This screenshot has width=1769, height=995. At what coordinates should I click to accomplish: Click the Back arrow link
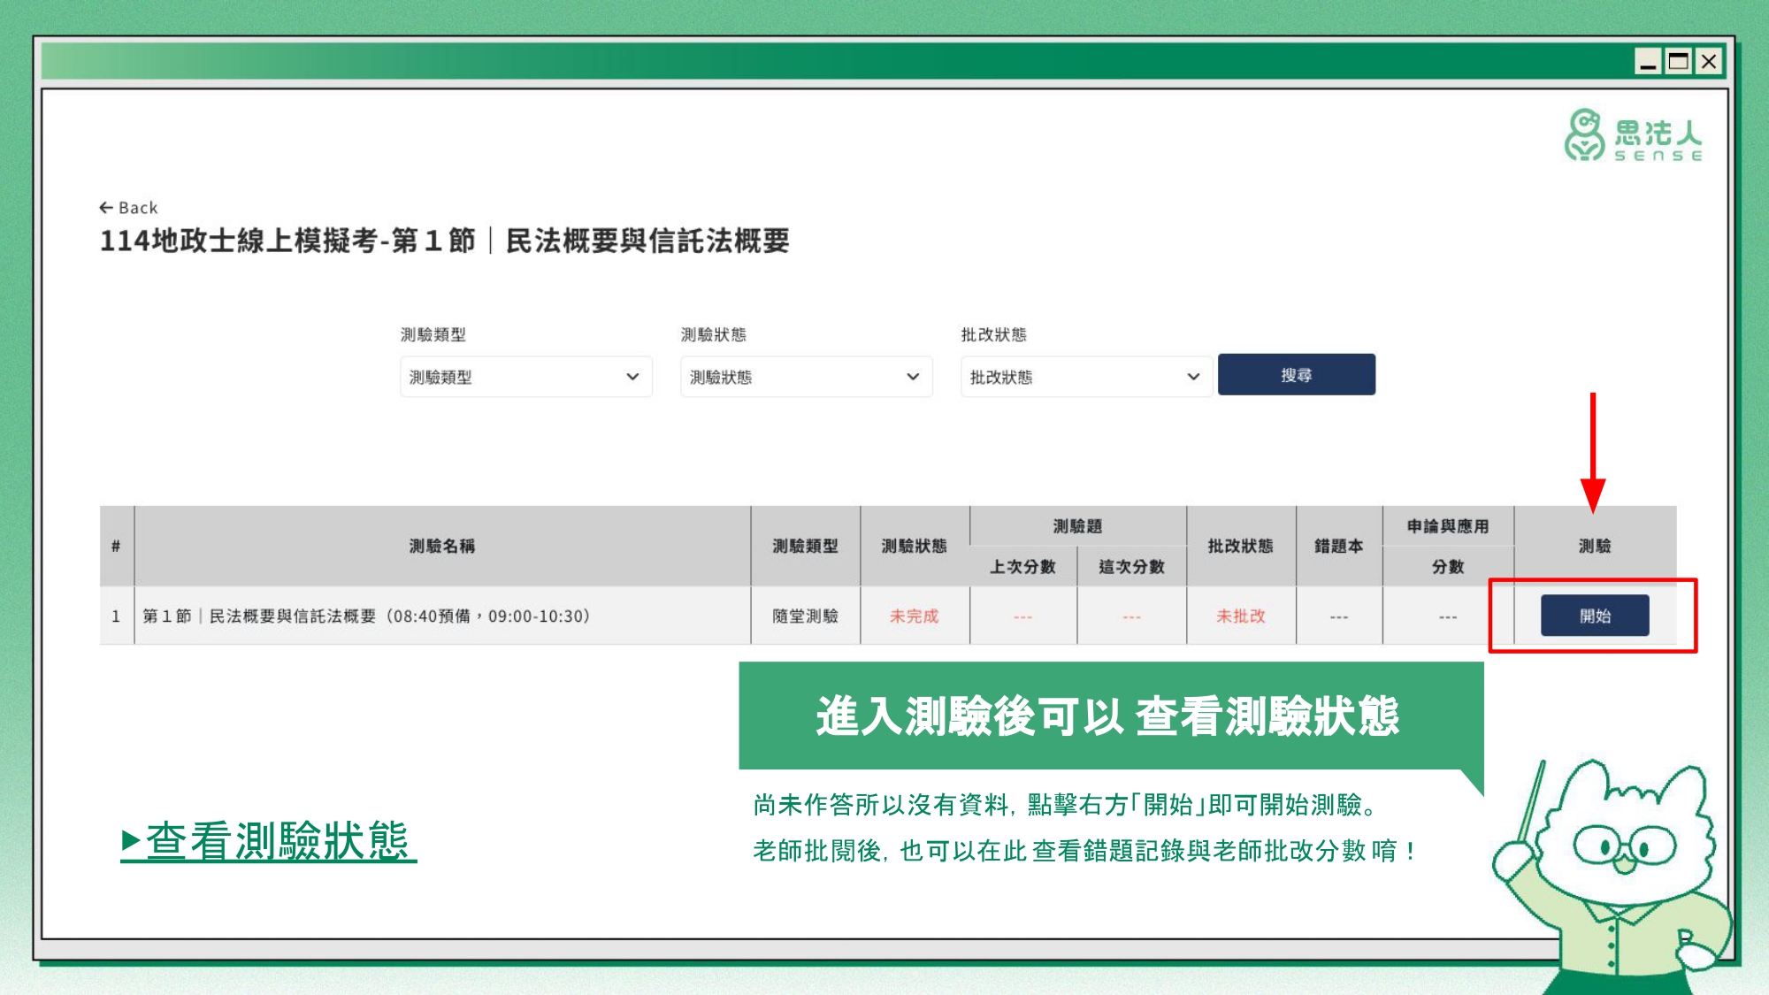128,208
